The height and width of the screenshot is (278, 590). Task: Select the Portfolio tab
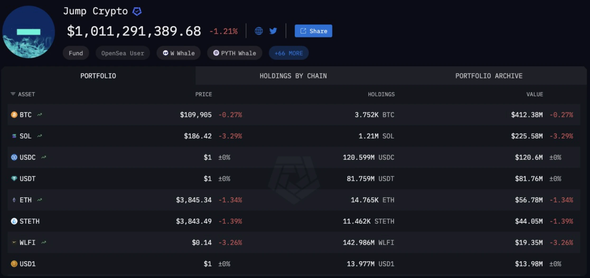click(98, 76)
